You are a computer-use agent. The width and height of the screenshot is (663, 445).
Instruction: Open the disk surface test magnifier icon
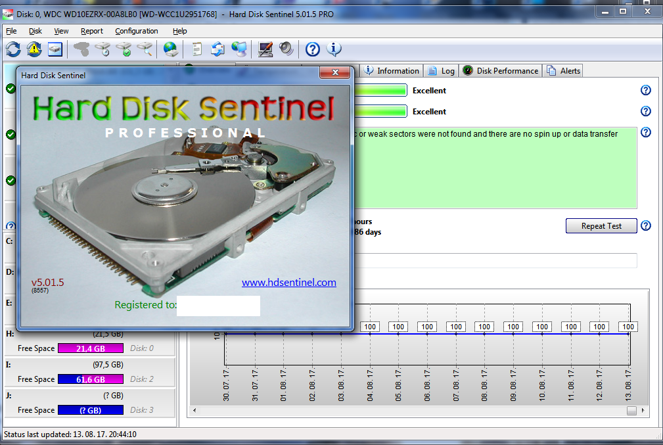pyautogui.click(x=145, y=49)
